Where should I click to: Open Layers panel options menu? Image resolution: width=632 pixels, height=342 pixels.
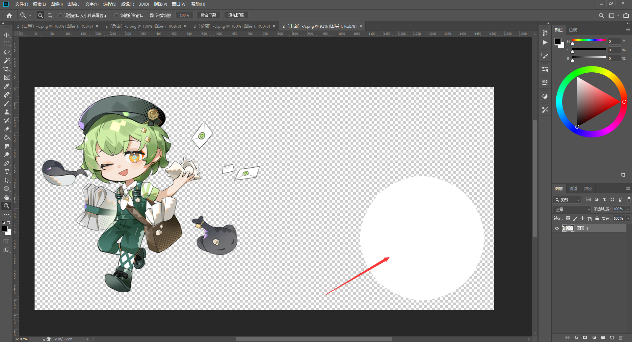click(628, 188)
